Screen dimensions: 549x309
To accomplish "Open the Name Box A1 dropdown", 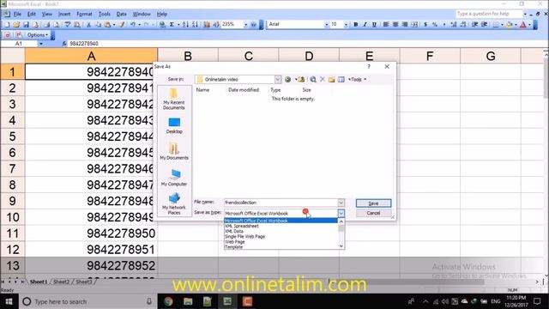I will pos(41,44).
